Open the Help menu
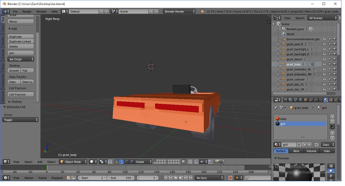345x186 pixels. click(x=55, y=11)
